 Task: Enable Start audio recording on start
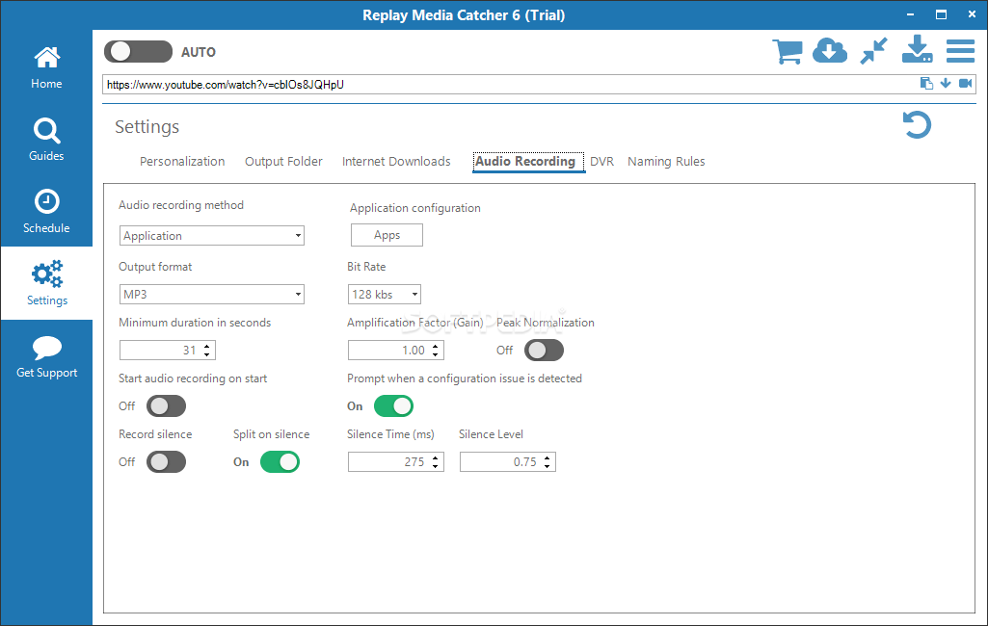(x=167, y=406)
